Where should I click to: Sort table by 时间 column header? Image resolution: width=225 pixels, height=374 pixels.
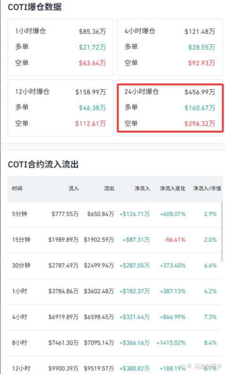coord(17,188)
